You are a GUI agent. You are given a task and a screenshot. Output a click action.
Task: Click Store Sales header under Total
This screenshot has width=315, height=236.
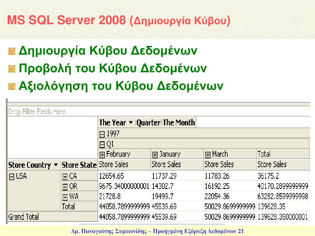point(283,164)
